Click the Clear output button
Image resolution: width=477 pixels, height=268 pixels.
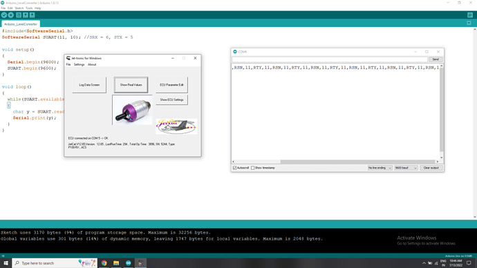(431, 168)
